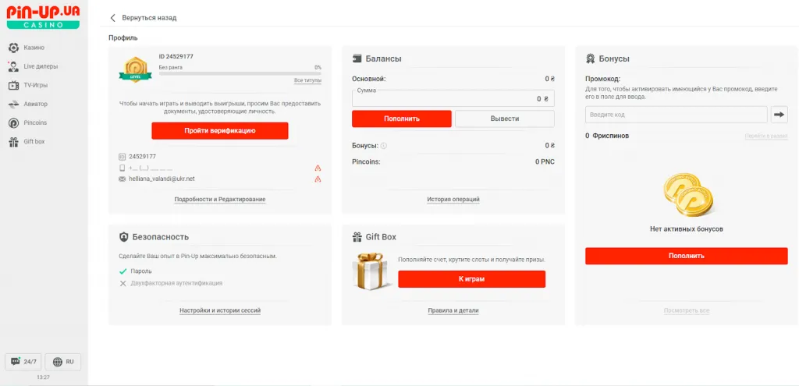
Task: Click the Двухфакторная аутентификация text
Action: coord(176,283)
